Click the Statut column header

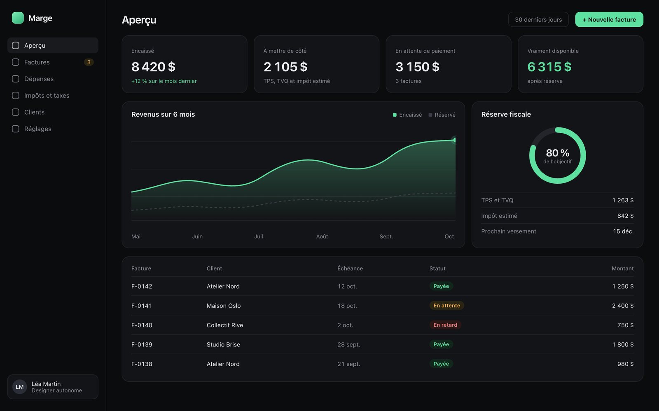[x=437, y=268]
